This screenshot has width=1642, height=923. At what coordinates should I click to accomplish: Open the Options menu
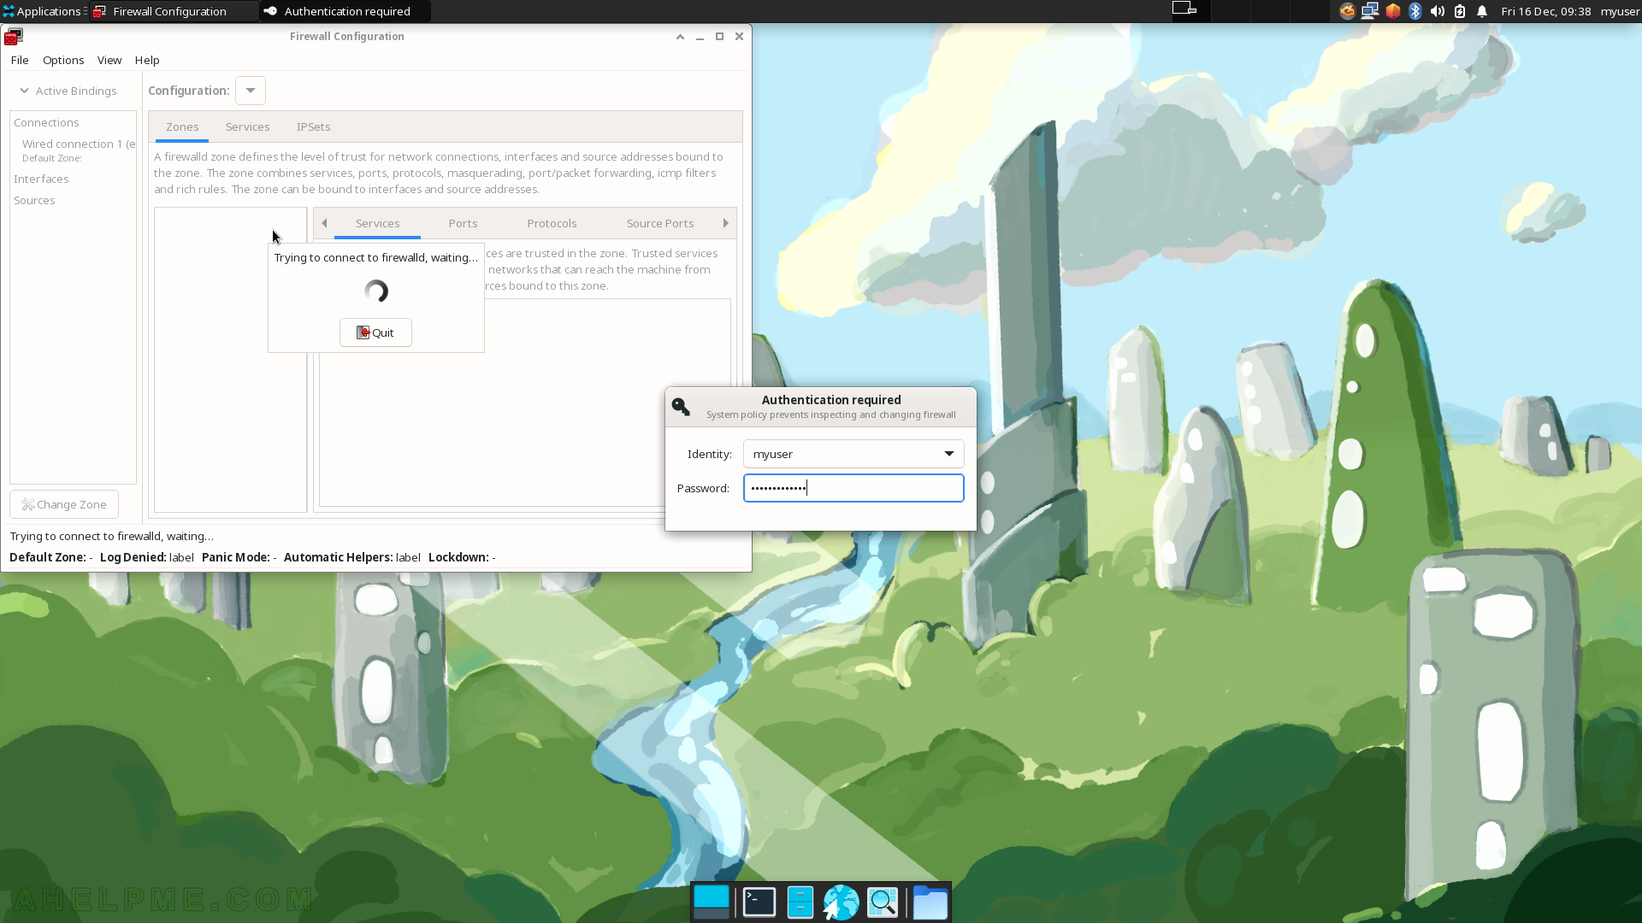[x=63, y=60]
